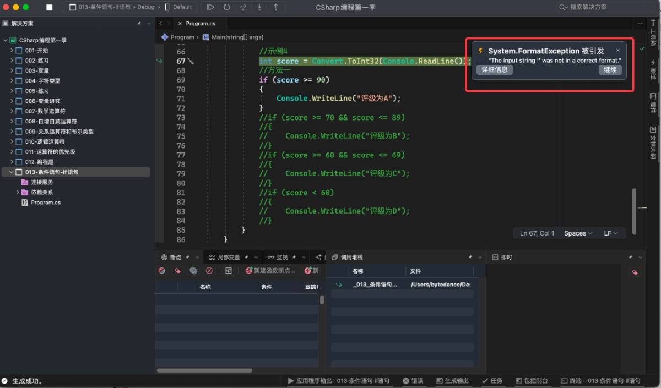Step into the current statement

259,7
